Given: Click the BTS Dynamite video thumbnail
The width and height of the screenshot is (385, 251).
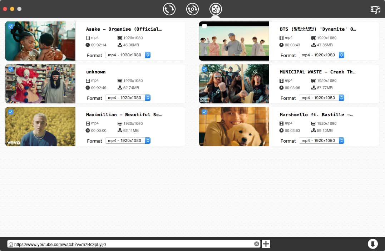Looking at the screenshot, I should click(234, 41).
